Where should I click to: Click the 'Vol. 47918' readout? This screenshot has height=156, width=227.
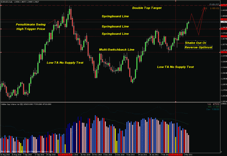(x=213, y=104)
